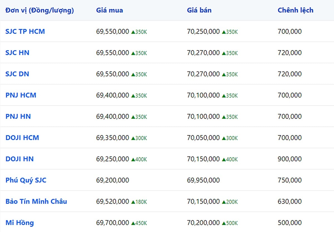
Task: Select SJC TP HCM buying price 69,550,000
Action: 113,32
